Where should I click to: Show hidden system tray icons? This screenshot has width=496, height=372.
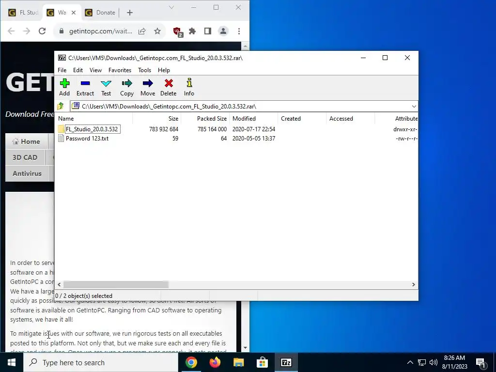click(410, 362)
